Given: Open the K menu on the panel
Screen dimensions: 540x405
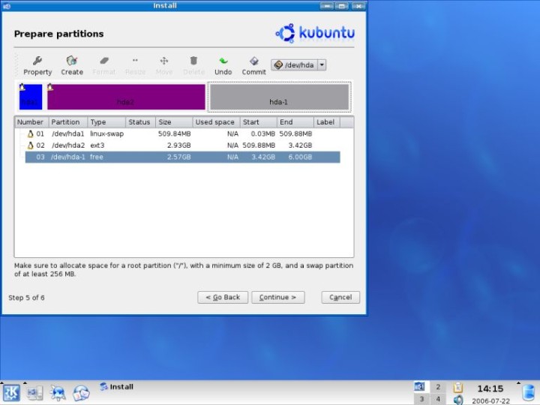Looking at the screenshot, I should (x=11, y=392).
